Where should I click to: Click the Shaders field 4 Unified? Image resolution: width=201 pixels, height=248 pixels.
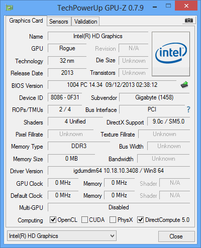click(75, 121)
